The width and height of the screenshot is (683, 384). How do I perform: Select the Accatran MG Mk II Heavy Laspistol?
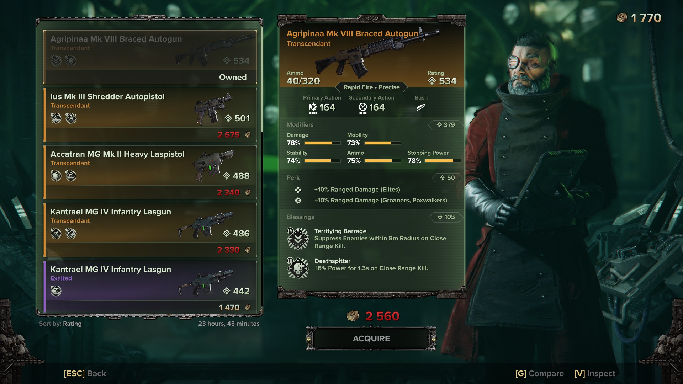click(150, 172)
